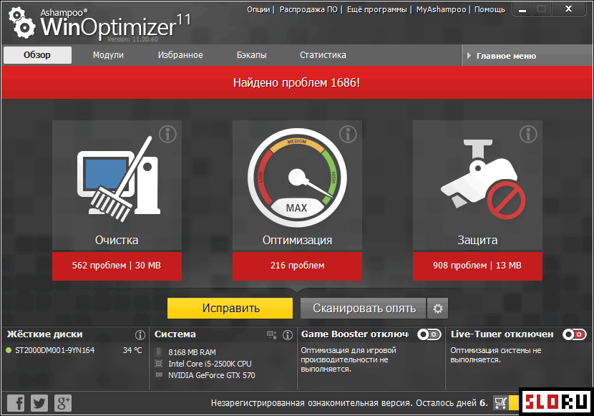
Task: Click the Очистка label
Action: pyautogui.click(x=117, y=240)
